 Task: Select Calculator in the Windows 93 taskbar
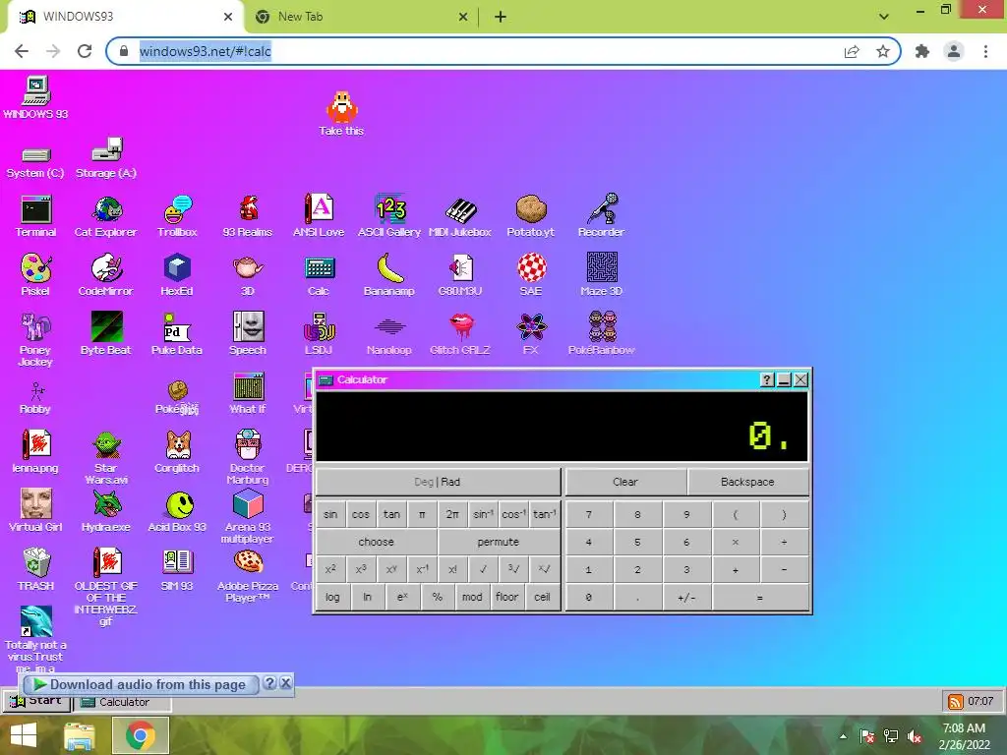[123, 702]
